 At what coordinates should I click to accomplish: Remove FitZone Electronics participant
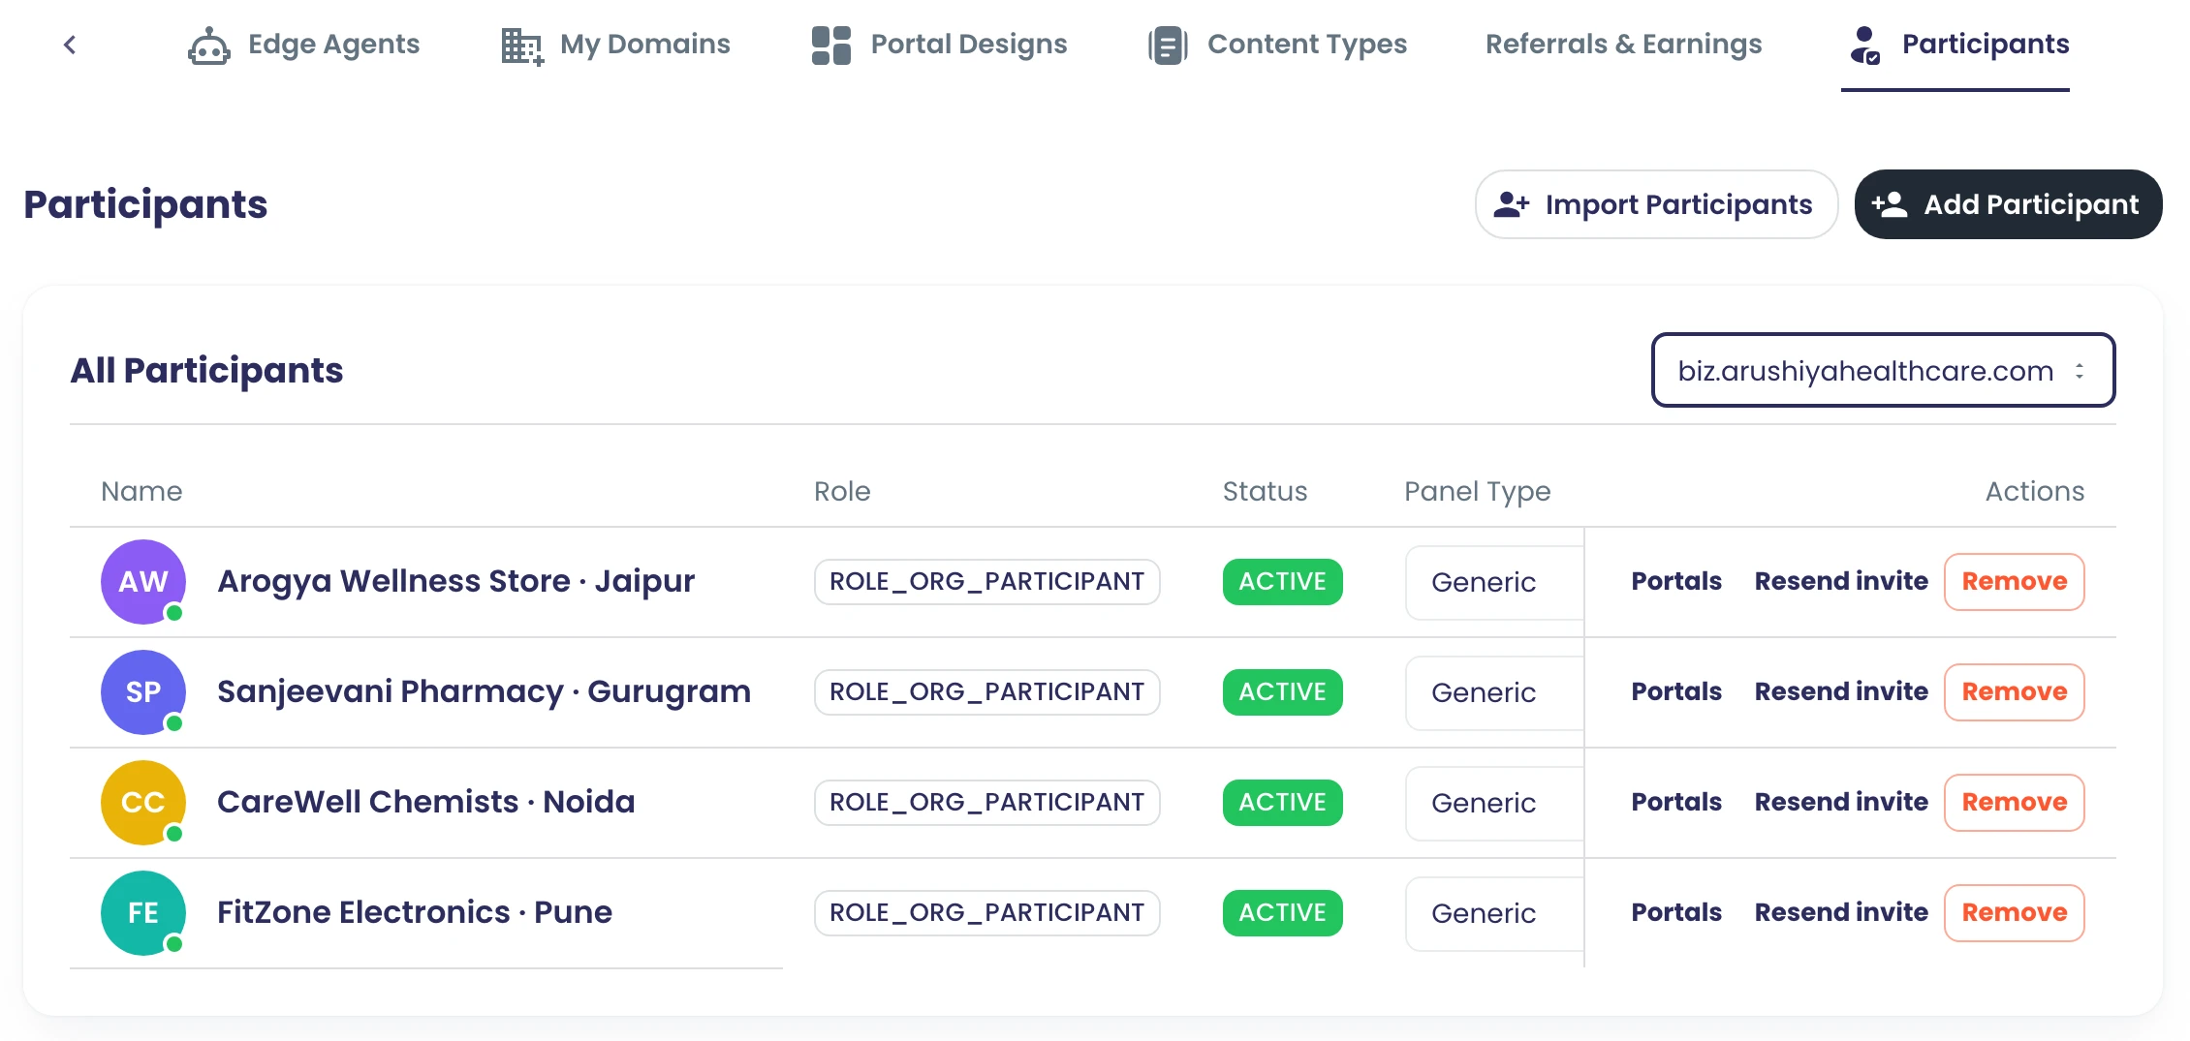[x=2015, y=913]
